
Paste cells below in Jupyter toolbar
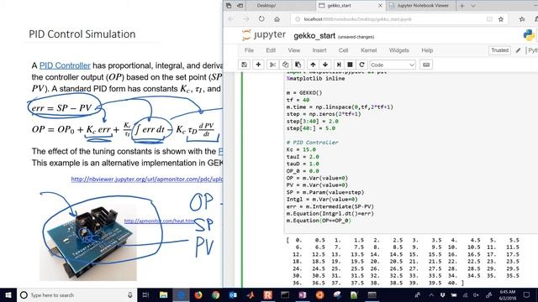point(298,65)
